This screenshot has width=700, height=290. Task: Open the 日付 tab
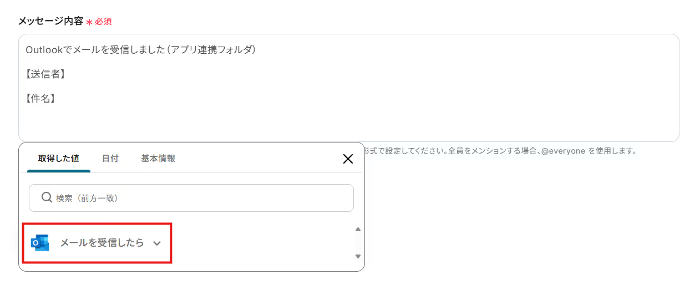coord(110,159)
